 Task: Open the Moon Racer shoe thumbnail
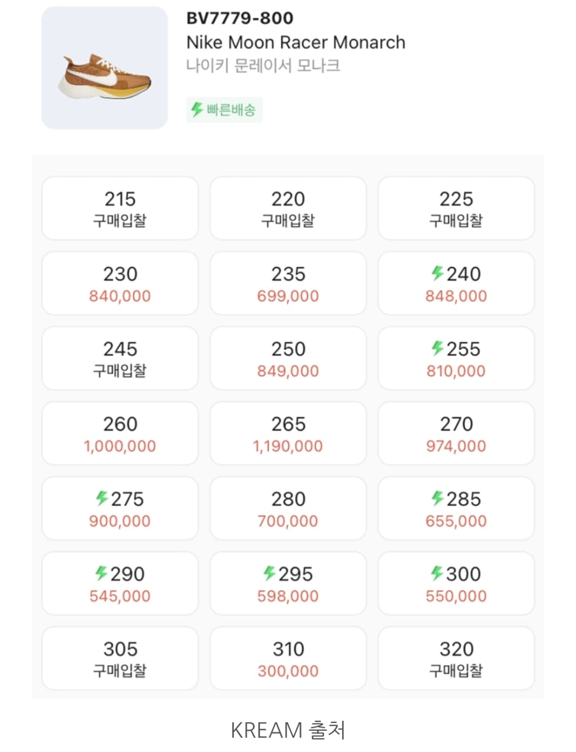(104, 68)
